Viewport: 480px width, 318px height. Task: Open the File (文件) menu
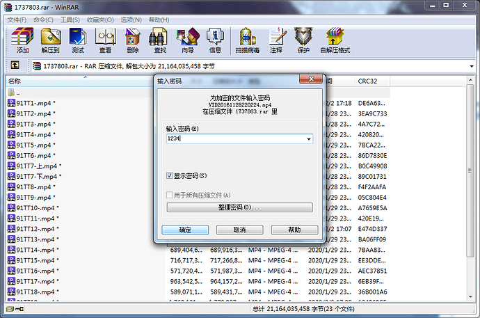click(x=17, y=20)
